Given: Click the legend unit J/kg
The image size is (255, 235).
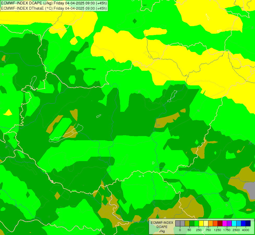Looking at the screenshot, I should click(162, 231).
